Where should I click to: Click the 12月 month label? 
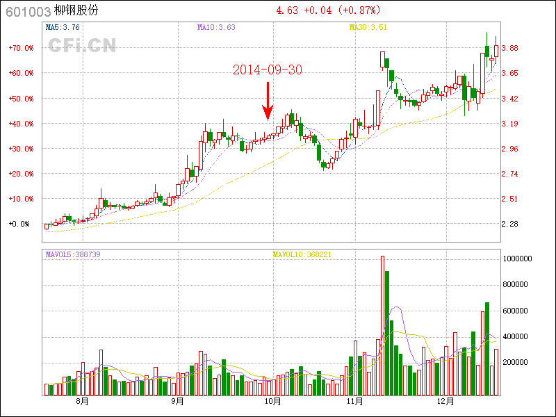pyautogui.click(x=445, y=401)
